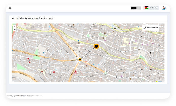Go to Incidents reported breadcrumb
176x106 pixels.
click(x=27, y=19)
